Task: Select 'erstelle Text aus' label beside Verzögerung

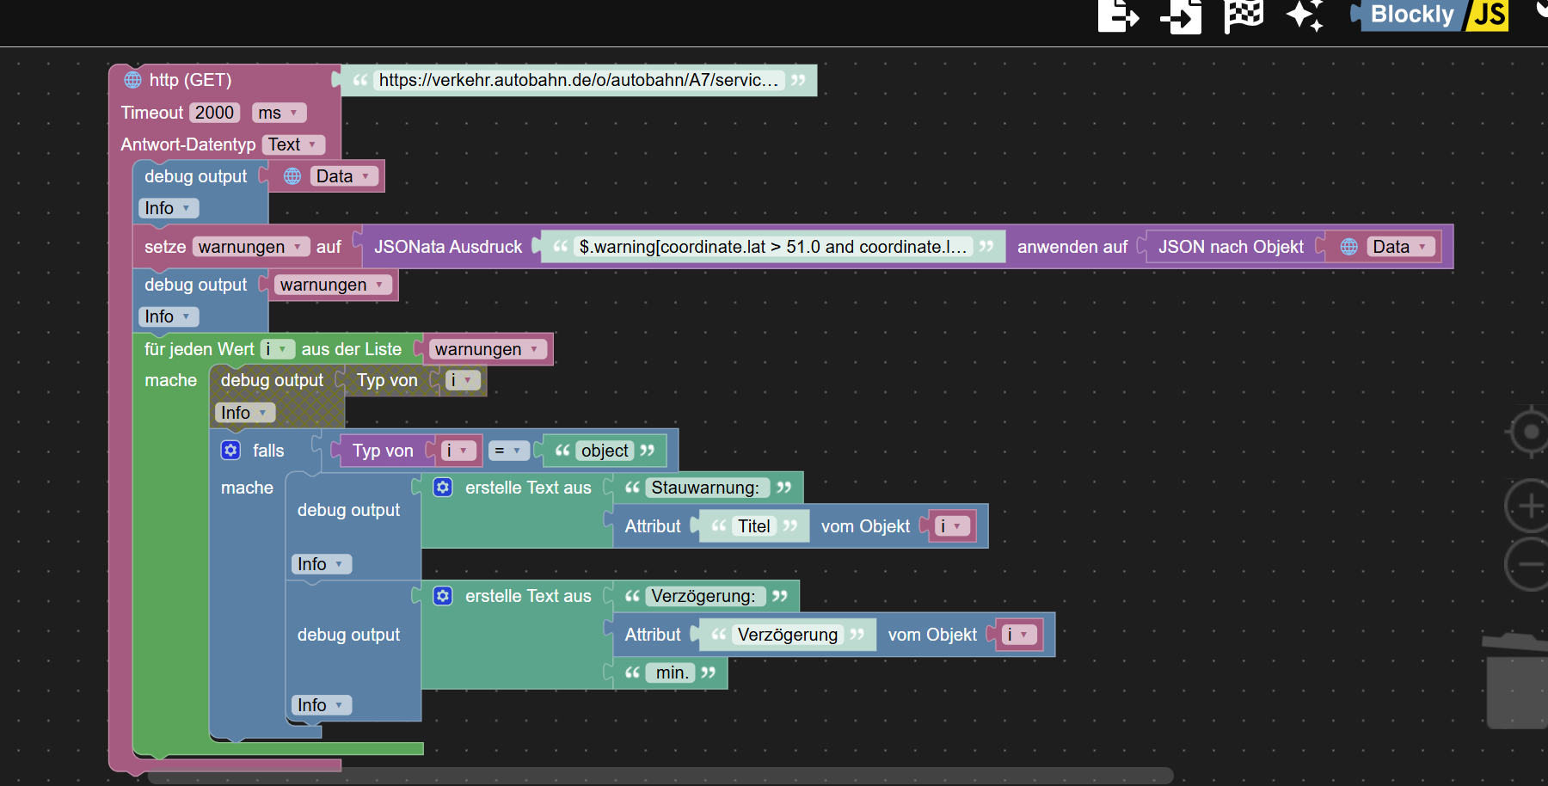Action: point(529,596)
